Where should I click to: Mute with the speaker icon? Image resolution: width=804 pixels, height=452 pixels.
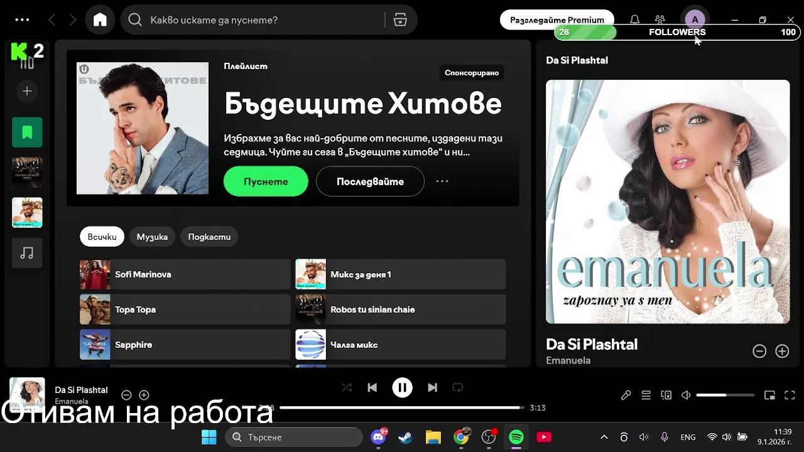(686, 395)
